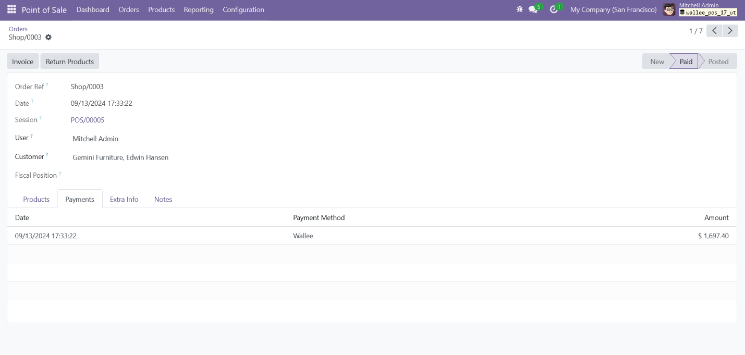Expand the Configuration menu
This screenshot has height=355, width=745.
click(243, 9)
